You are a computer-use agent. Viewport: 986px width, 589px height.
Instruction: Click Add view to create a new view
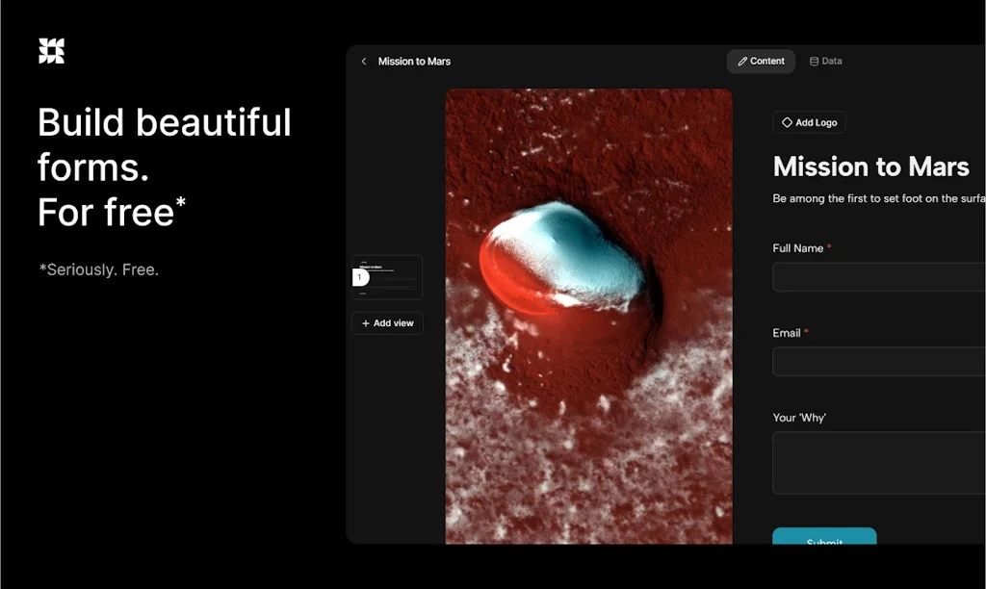point(387,323)
